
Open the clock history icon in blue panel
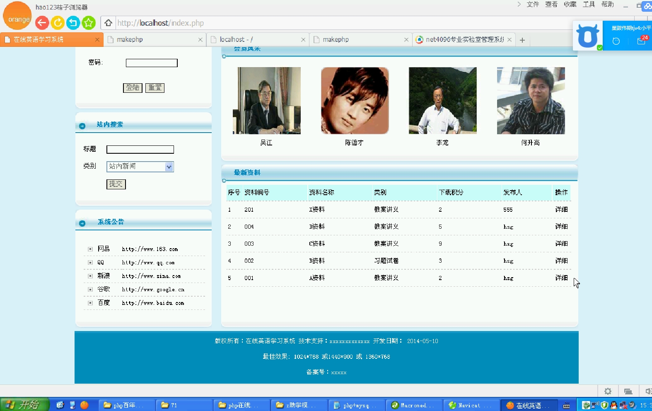point(616,41)
